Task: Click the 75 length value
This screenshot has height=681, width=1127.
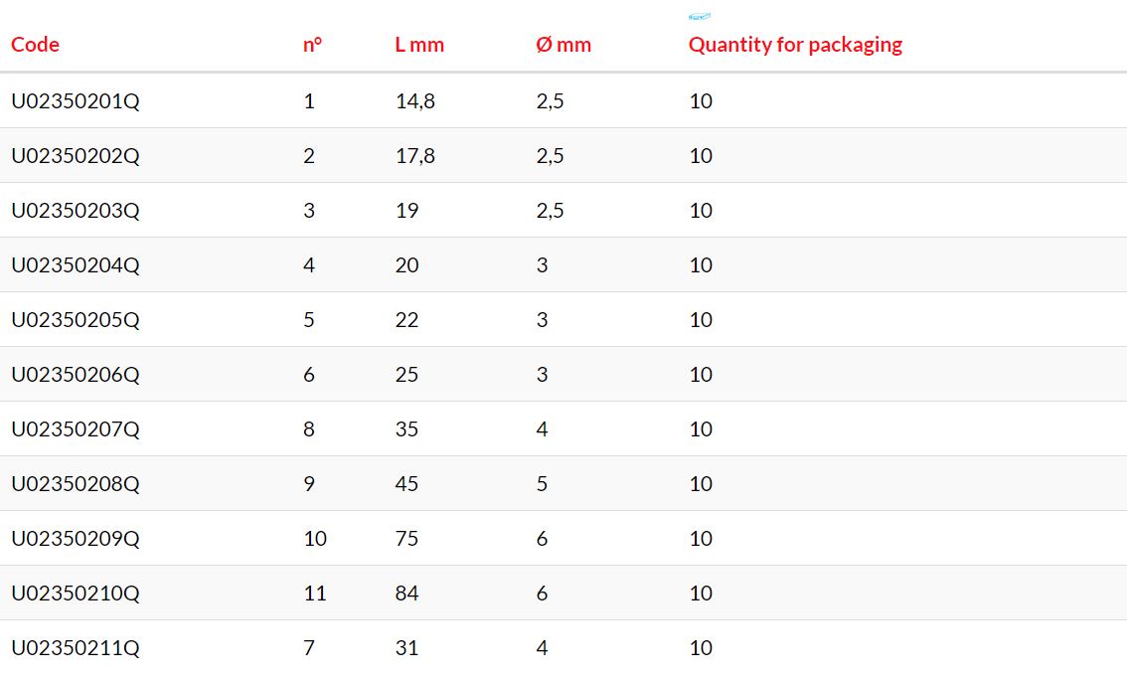Action: click(406, 539)
